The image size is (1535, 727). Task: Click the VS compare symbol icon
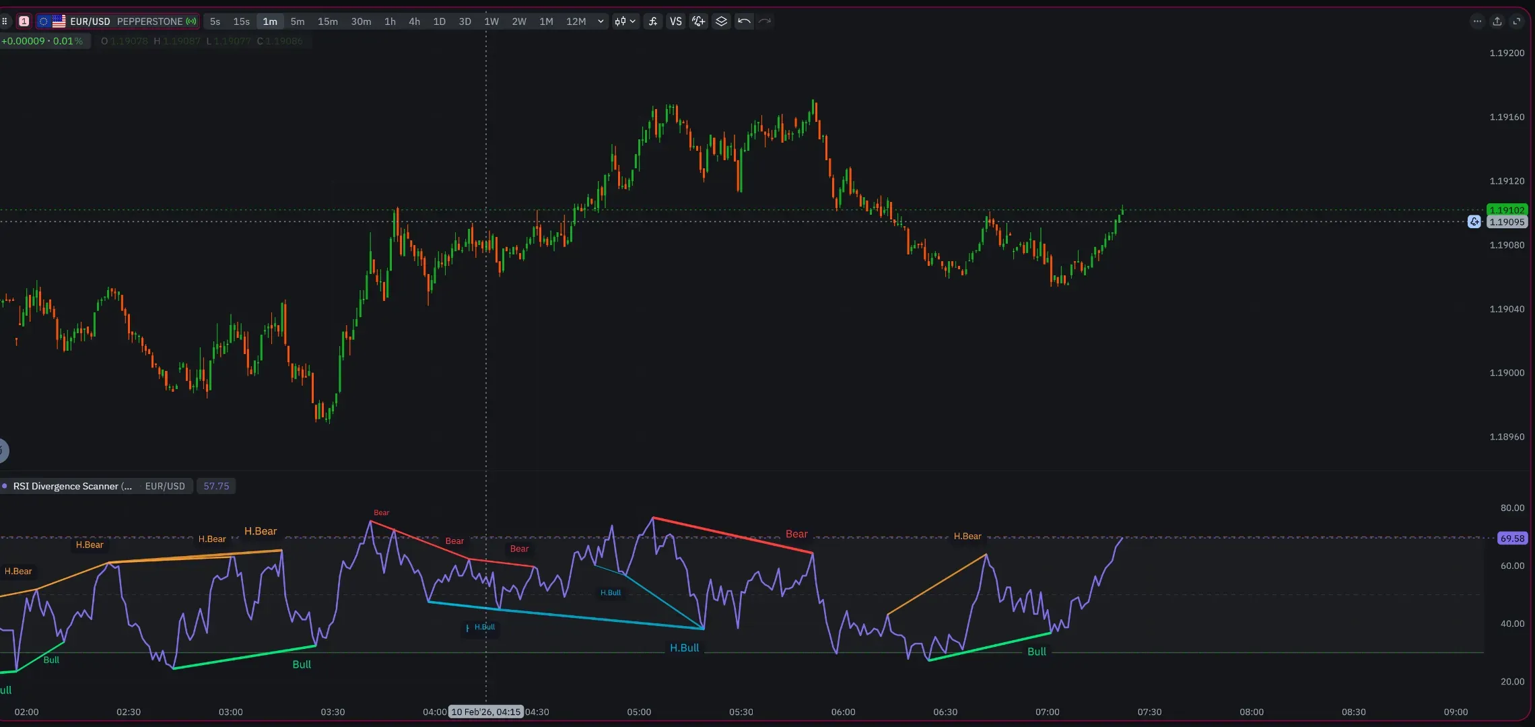676,21
